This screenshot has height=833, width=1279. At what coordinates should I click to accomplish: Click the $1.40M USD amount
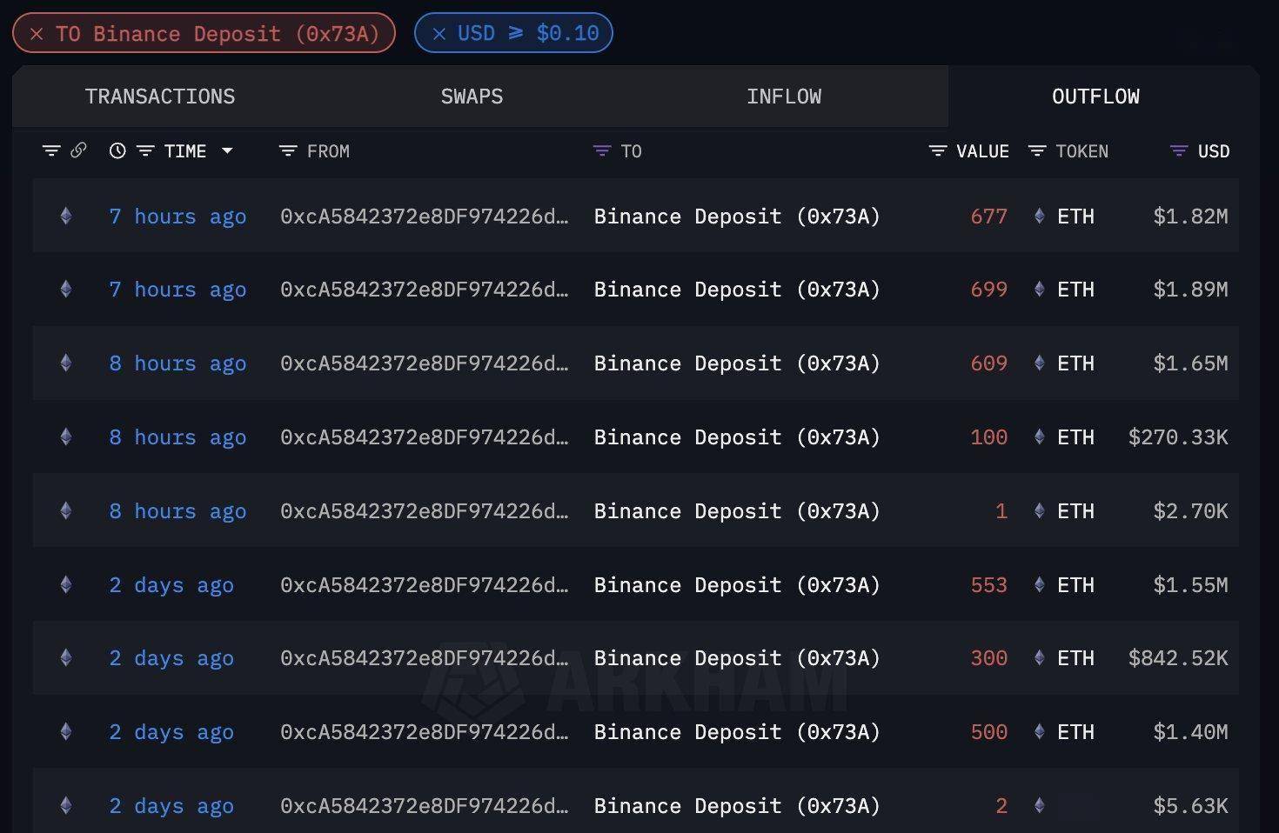tap(1190, 732)
